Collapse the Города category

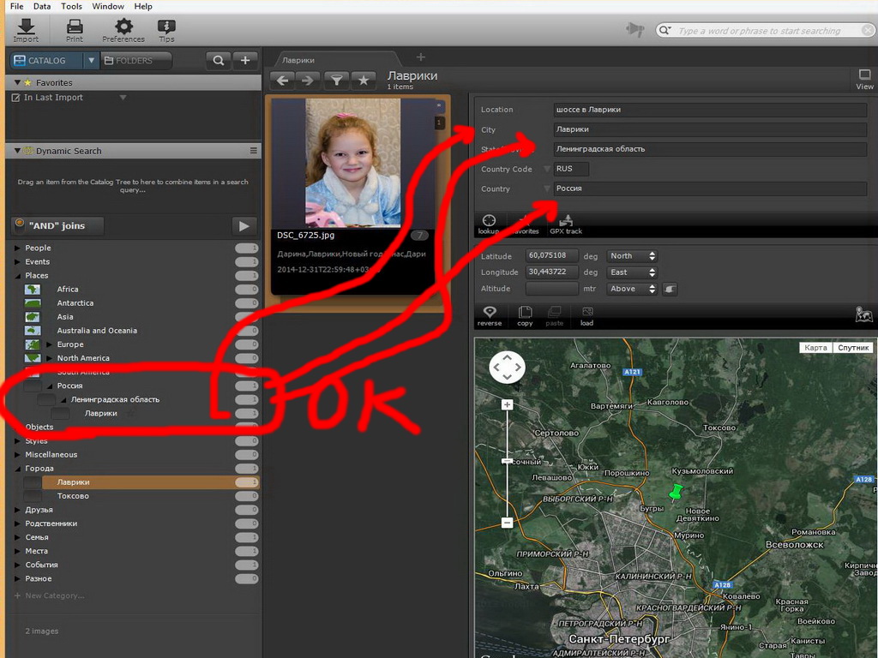[x=17, y=469]
